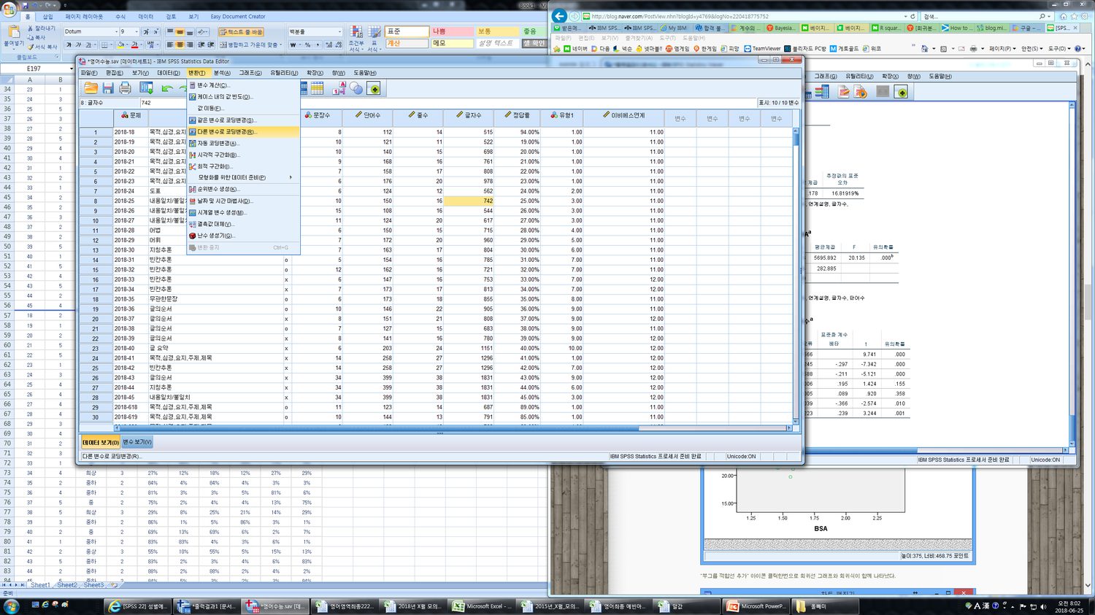1095x615 pixels.
Task: Click the browser search field (검색)
Action: pyautogui.click(x=980, y=16)
